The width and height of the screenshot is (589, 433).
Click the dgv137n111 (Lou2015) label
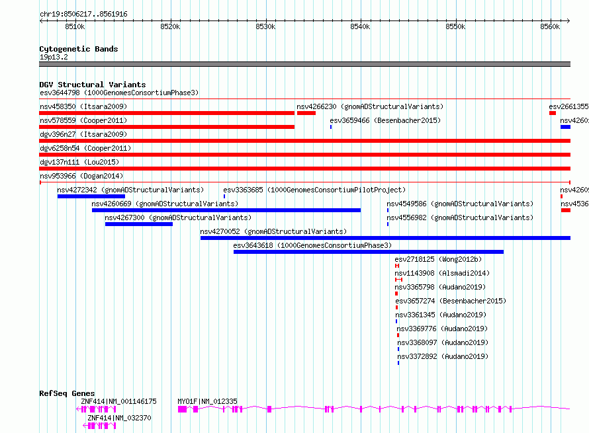click(79, 162)
